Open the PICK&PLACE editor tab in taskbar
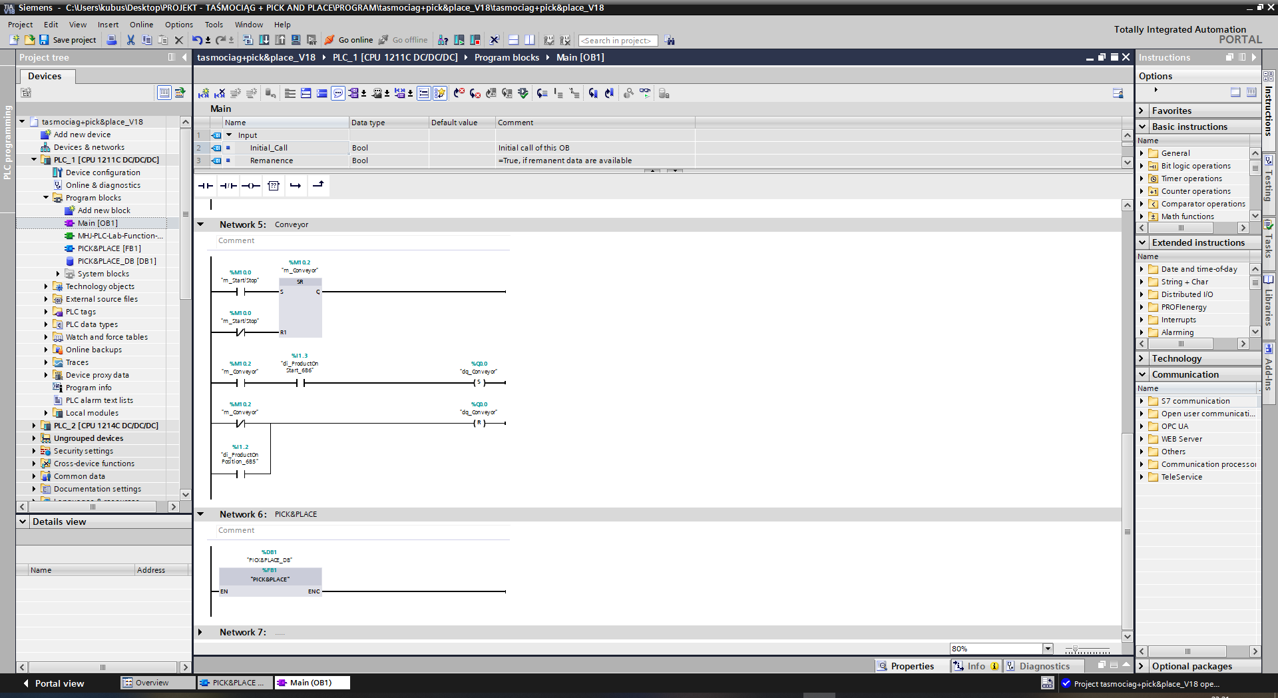The image size is (1278, 698). click(x=234, y=683)
